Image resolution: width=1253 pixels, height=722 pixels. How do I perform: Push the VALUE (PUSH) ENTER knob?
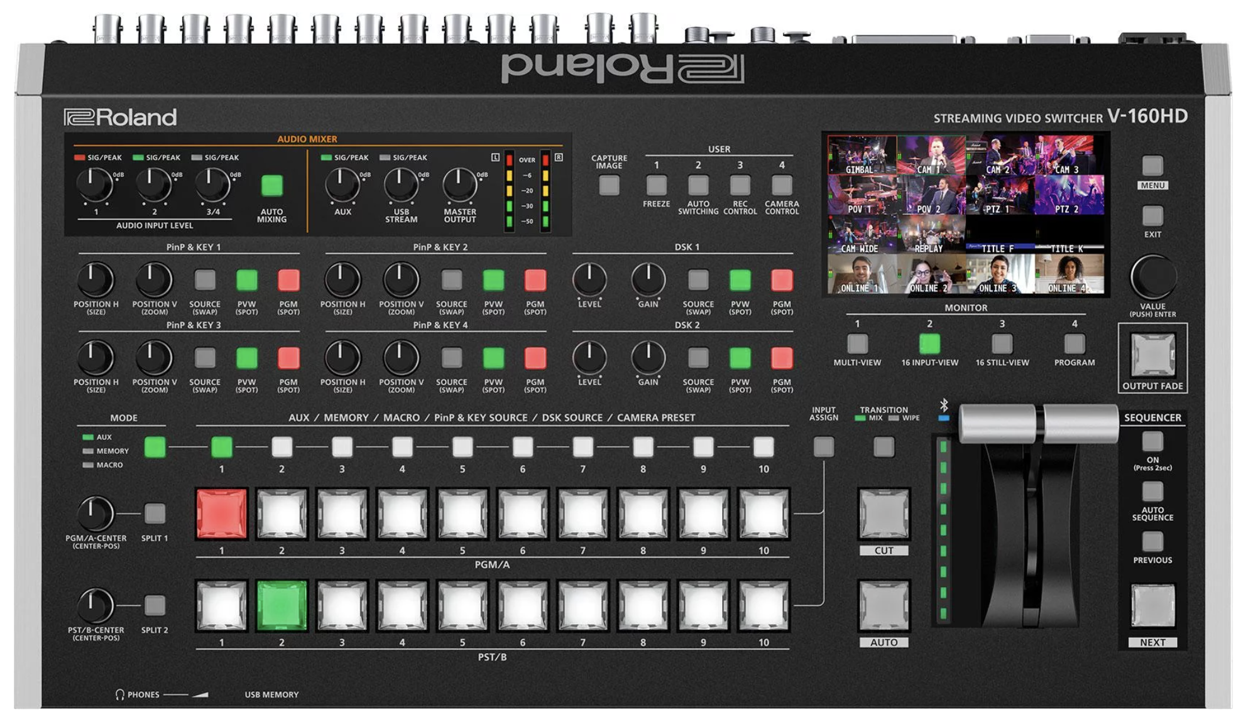1153,276
